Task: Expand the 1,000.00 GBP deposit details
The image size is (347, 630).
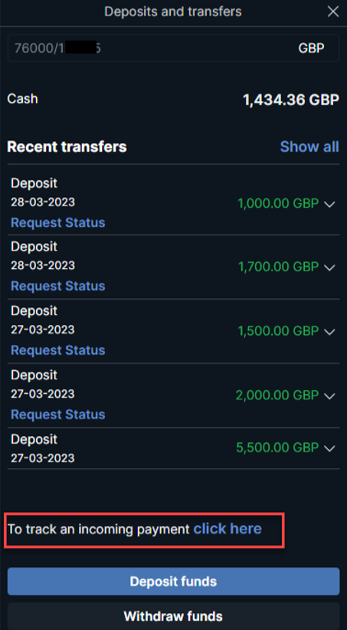Action: [329, 204]
